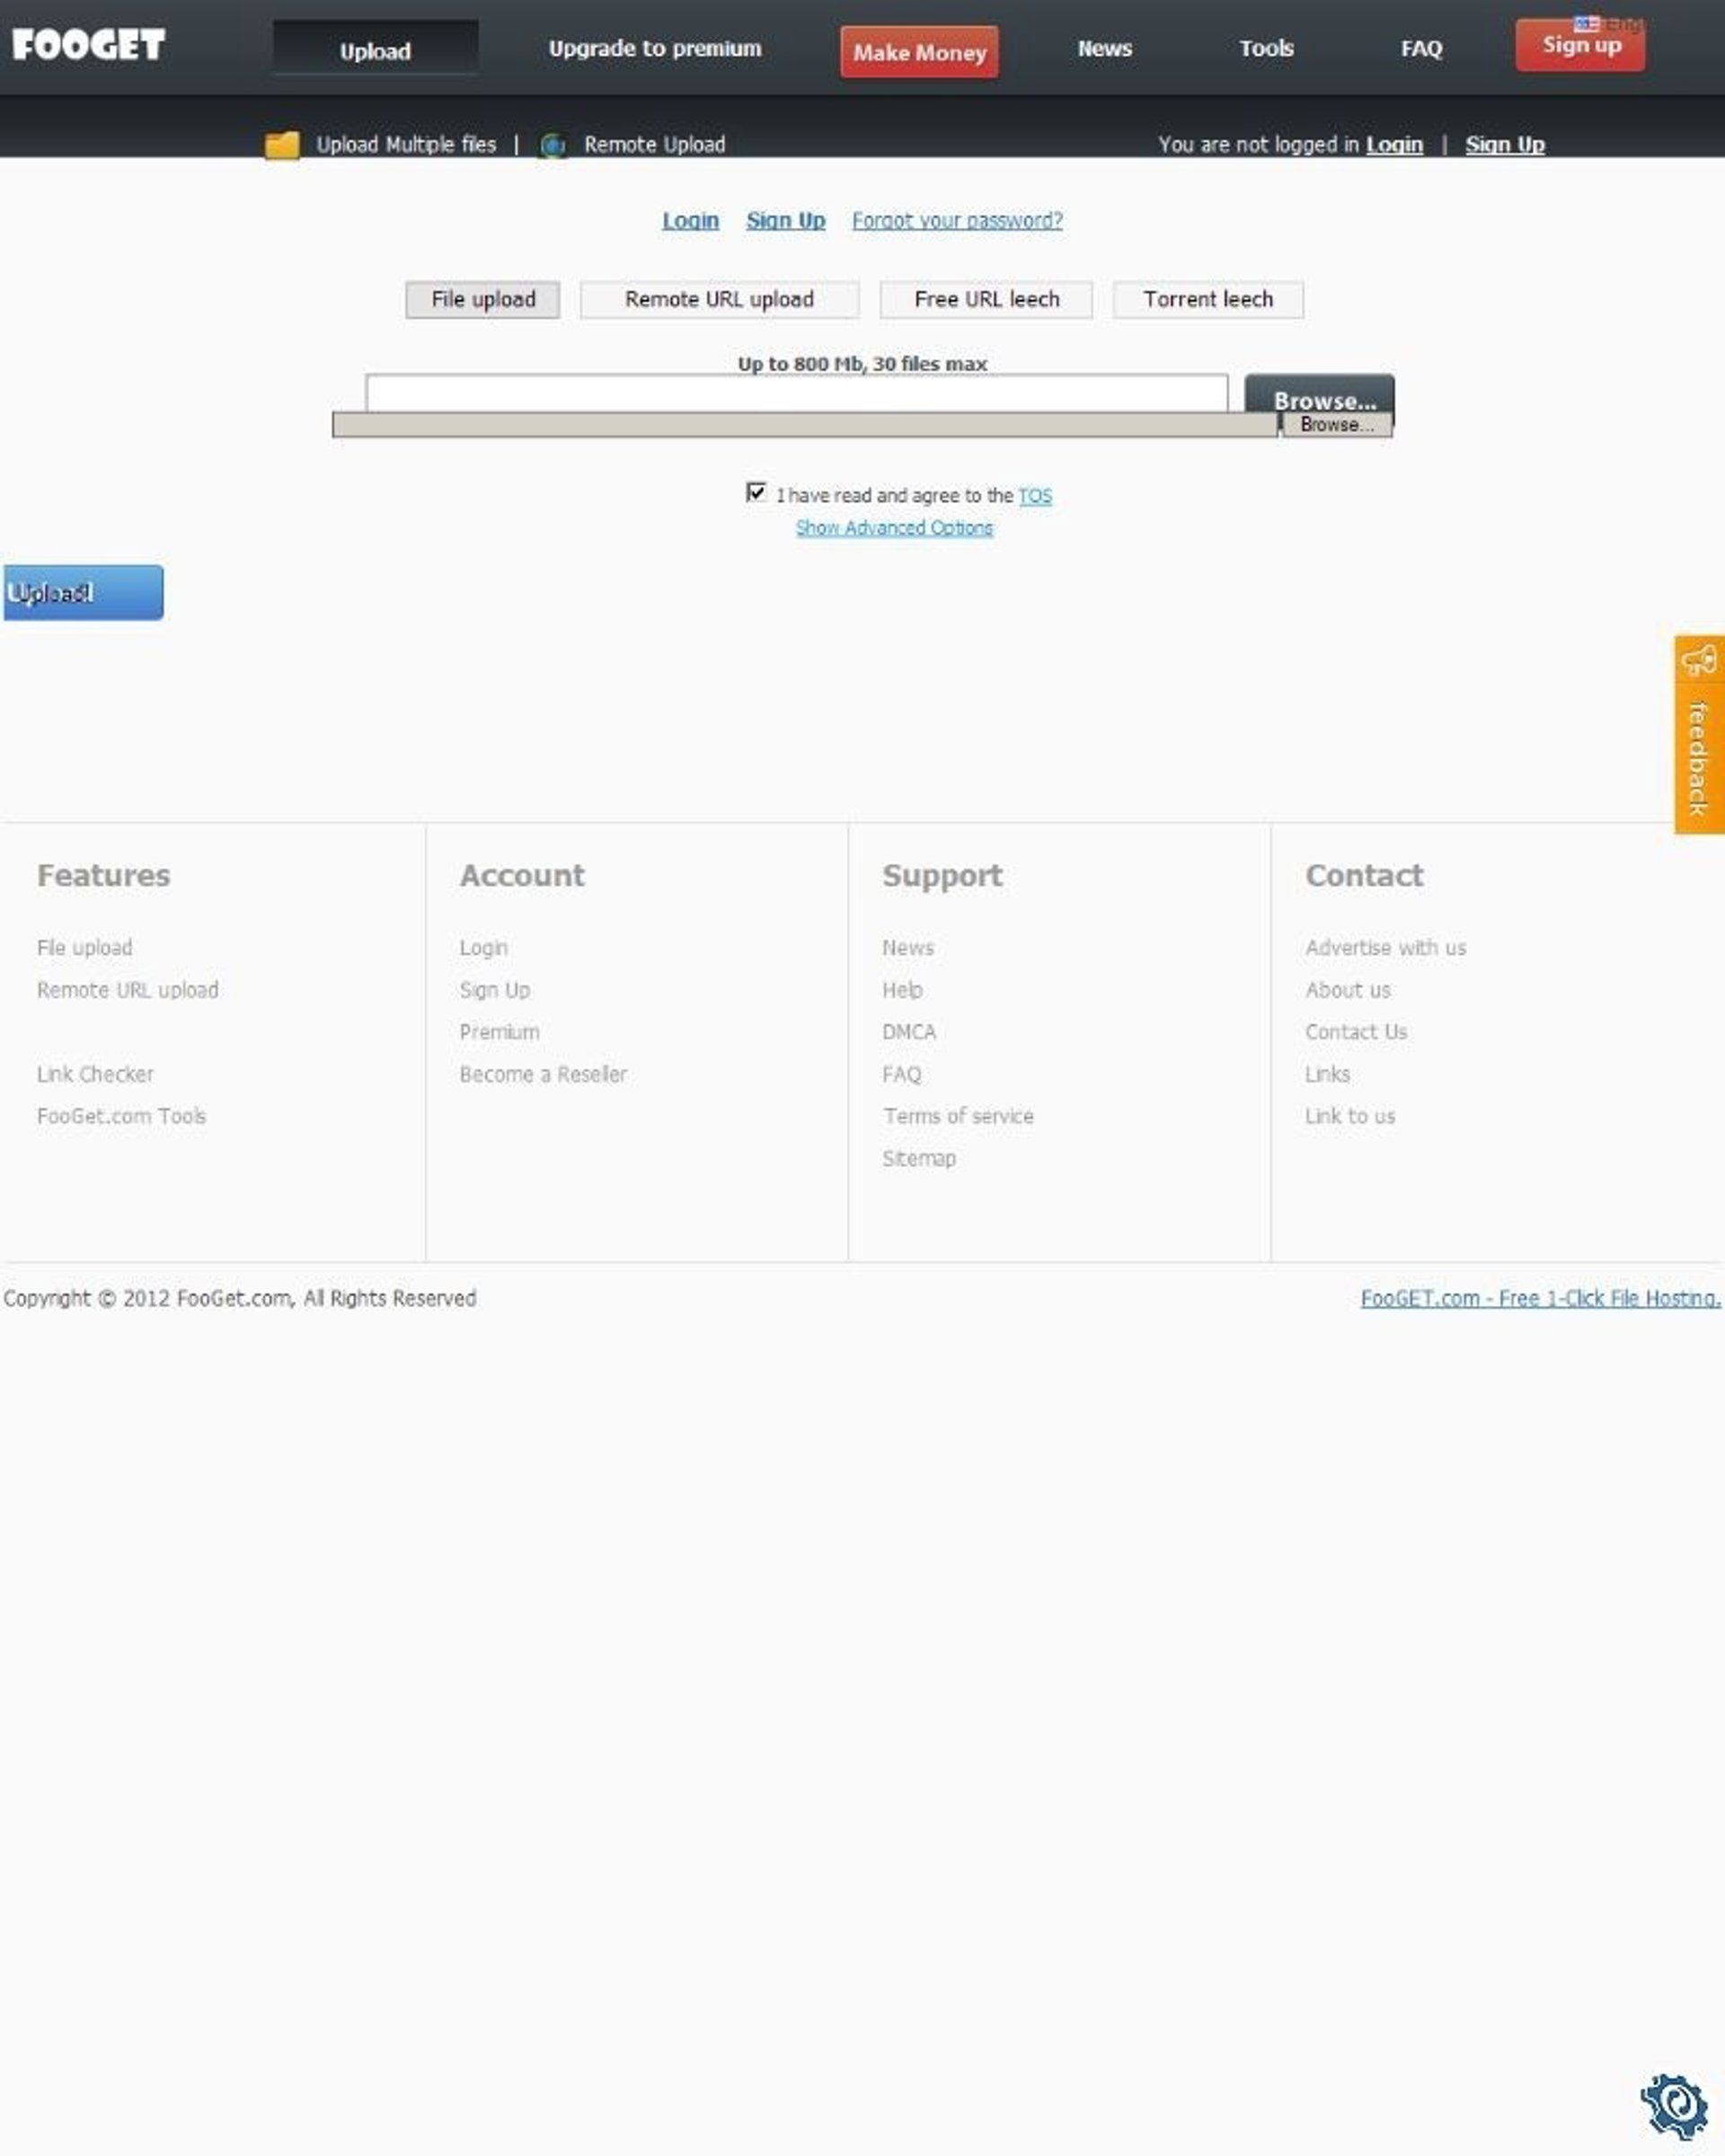Click the globe Remote Upload icon
This screenshot has height=2156, width=1725.
coord(552,146)
